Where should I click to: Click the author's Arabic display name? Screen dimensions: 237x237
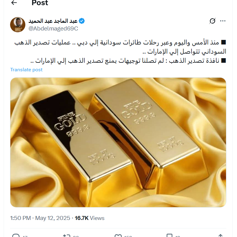(53, 21)
